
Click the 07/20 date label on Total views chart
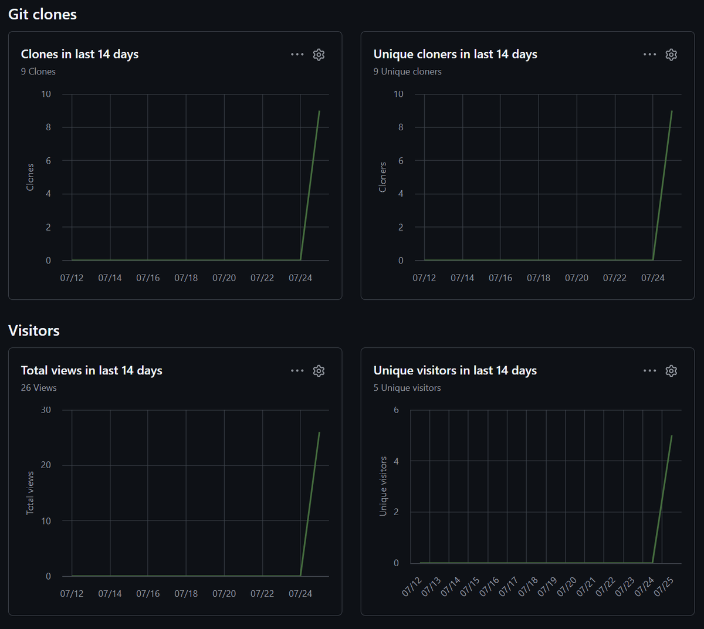point(224,594)
